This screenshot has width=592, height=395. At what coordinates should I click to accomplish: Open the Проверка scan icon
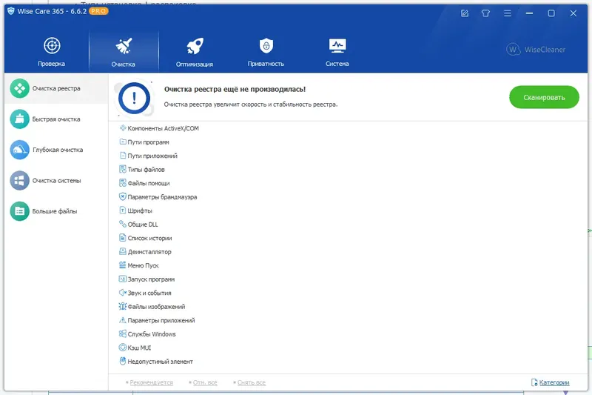click(52, 46)
